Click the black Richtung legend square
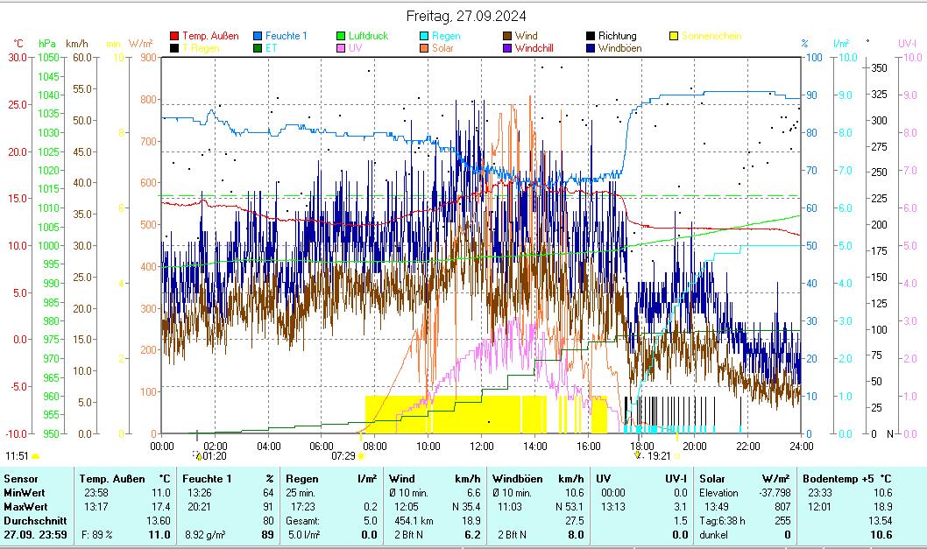This screenshot has height=549, width=927. [x=591, y=37]
